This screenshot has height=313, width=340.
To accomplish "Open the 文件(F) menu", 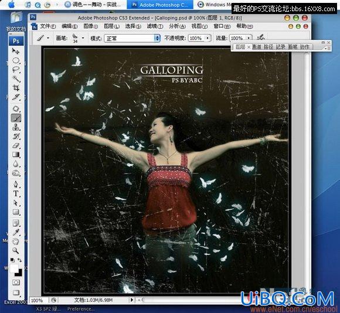I will 48,26.
